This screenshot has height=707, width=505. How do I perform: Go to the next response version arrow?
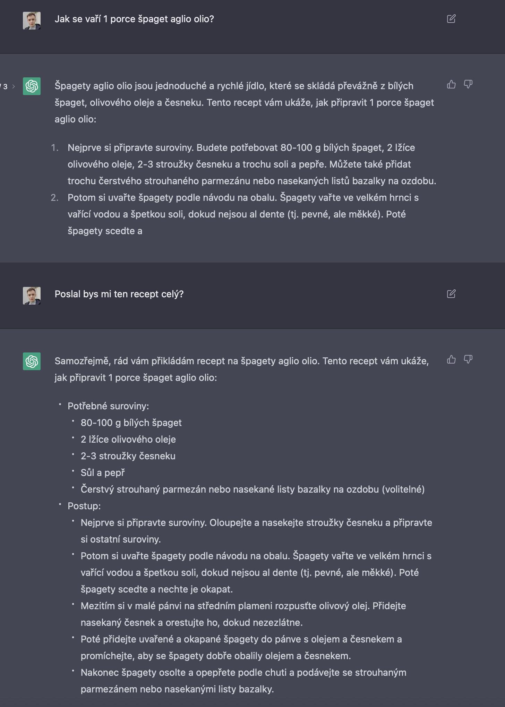[14, 86]
